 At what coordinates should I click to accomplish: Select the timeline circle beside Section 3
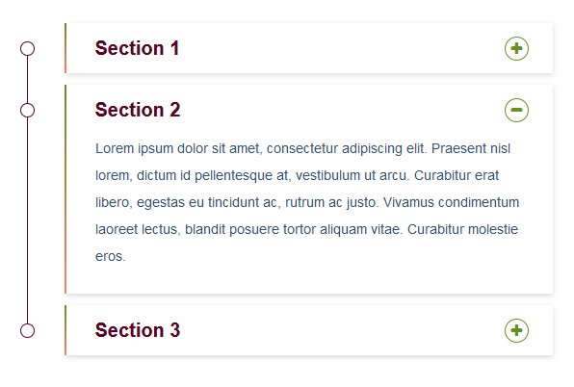(x=28, y=330)
